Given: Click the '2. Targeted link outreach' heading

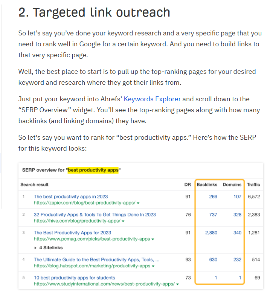Looking at the screenshot, I should [x=94, y=12].
